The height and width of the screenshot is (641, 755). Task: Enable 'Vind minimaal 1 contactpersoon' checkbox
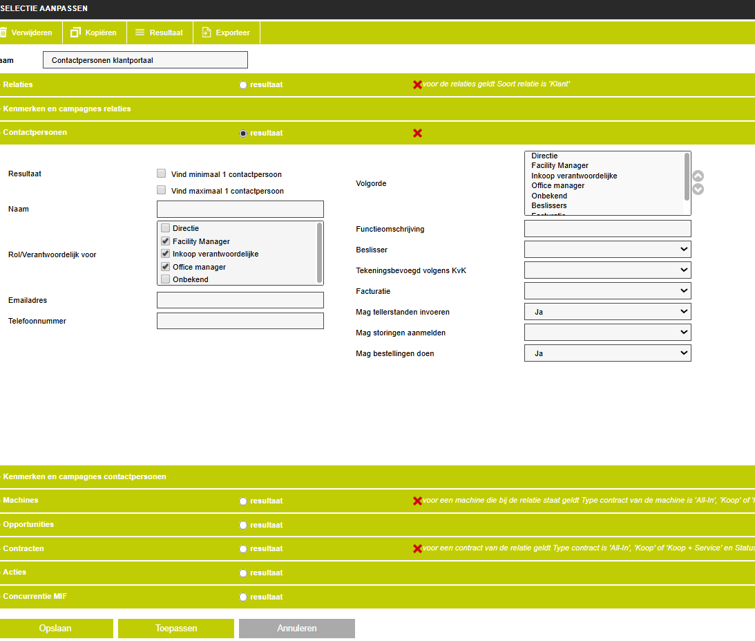point(162,174)
